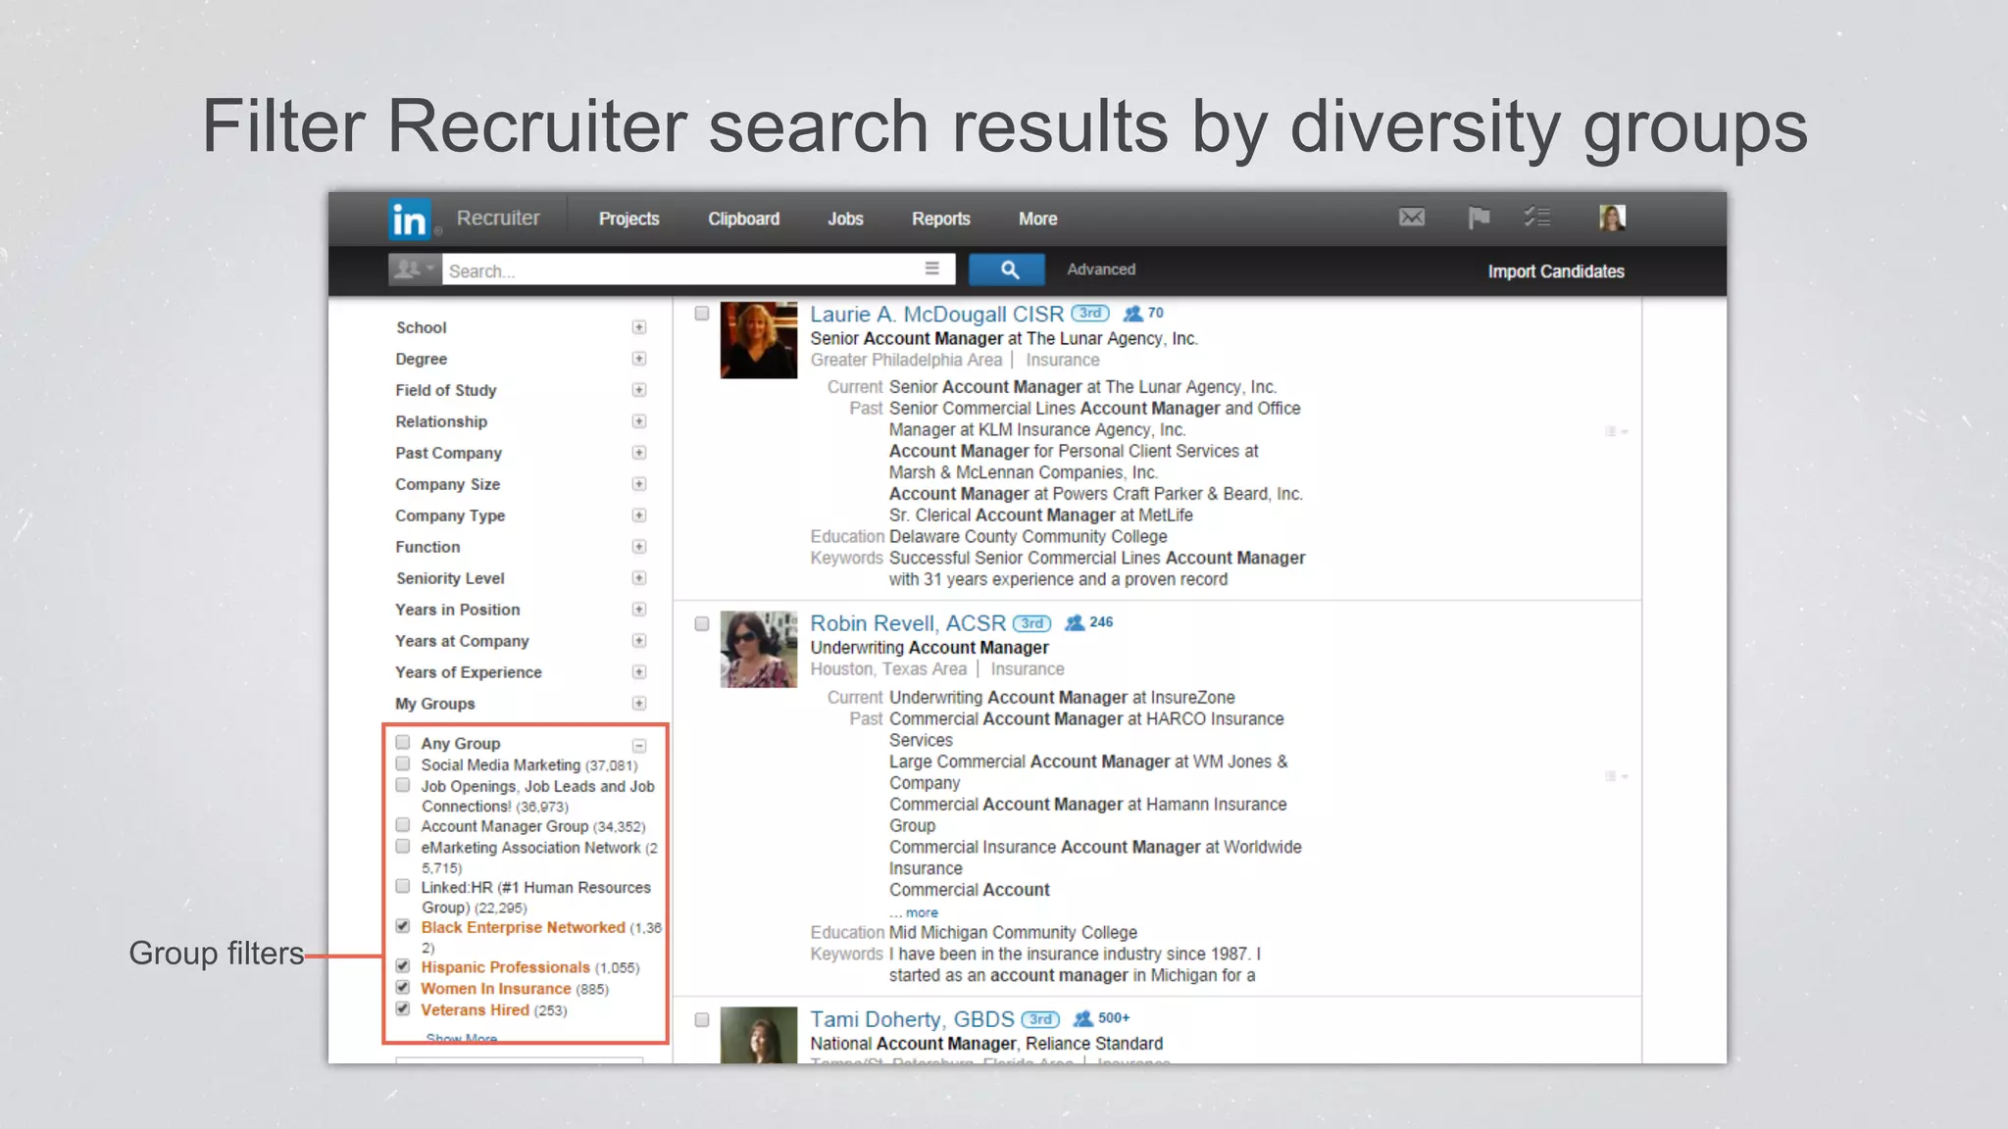Expand the Degree filter
Image resolution: width=2008 pixels, height=1129 pixels.
click(639, 359)
